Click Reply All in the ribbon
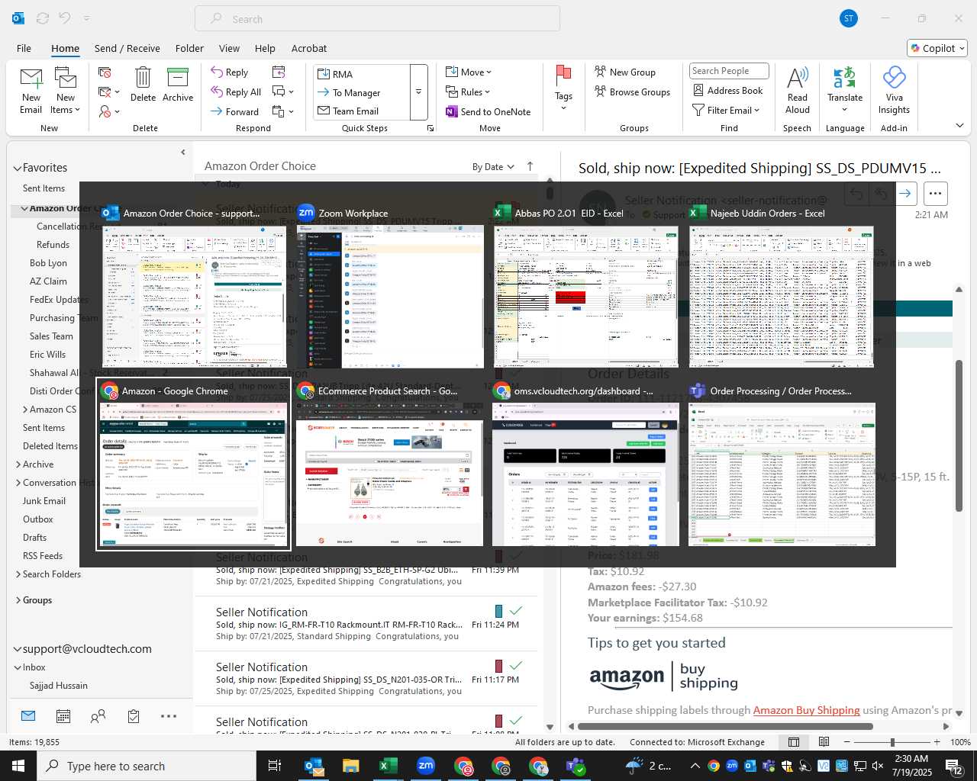977x781 pixels. pyautogui.click(x=236, y=92)
